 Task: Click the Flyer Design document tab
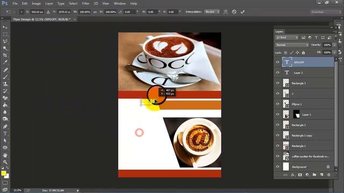point(42,19)
